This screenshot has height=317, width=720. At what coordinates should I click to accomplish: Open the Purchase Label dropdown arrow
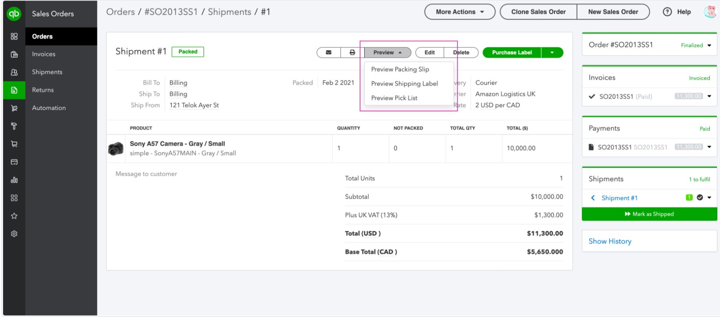tap(552, 53)
